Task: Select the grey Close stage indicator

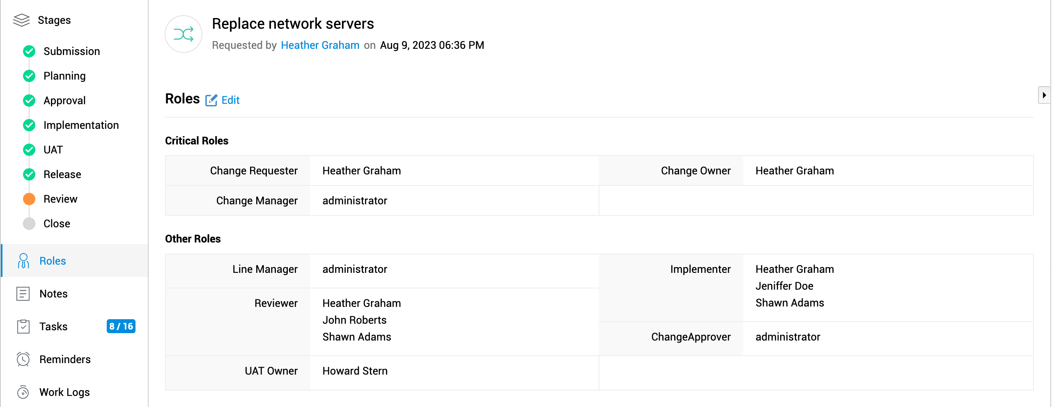Action: pos(29,224)
